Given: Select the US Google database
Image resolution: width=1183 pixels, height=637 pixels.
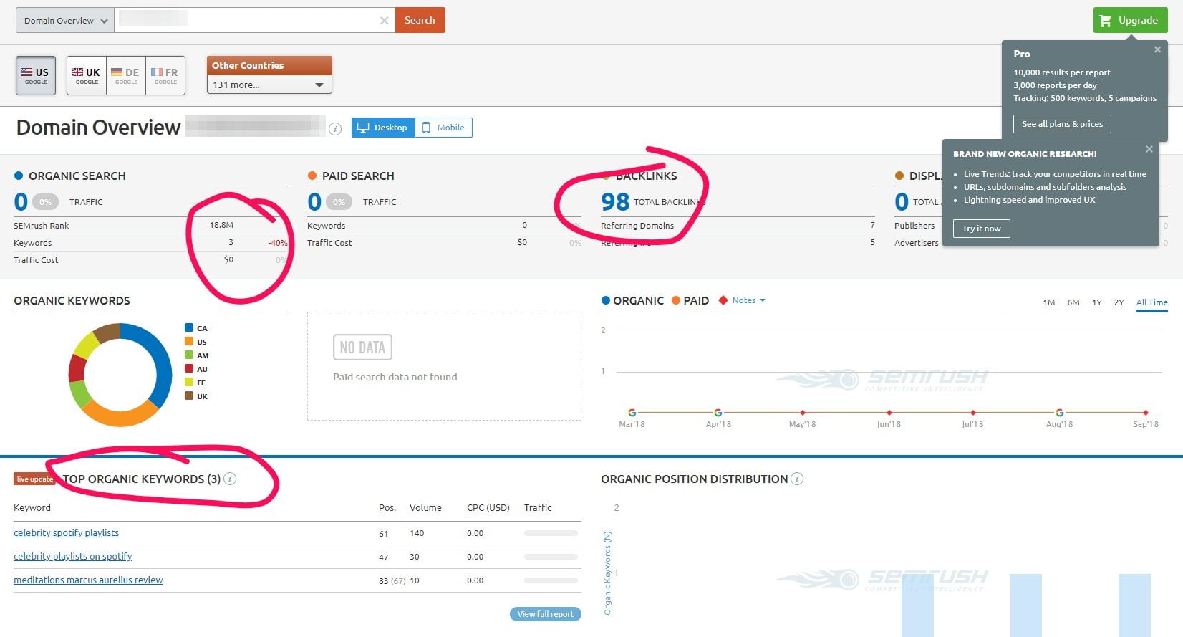Looking at the screenshot, I should pyautogui.click(x=36, y=75).
